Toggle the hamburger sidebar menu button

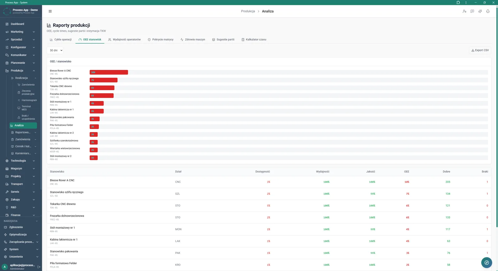coord(50,11)
